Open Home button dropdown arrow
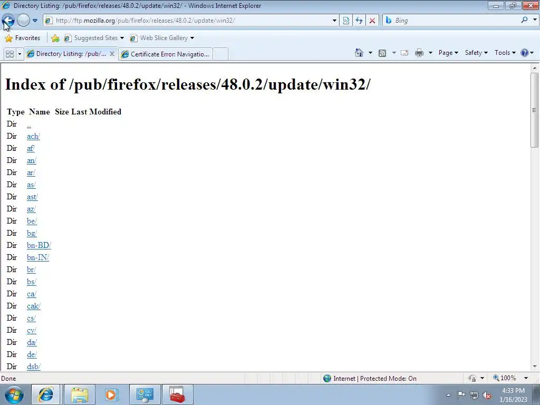 (370, 53)
